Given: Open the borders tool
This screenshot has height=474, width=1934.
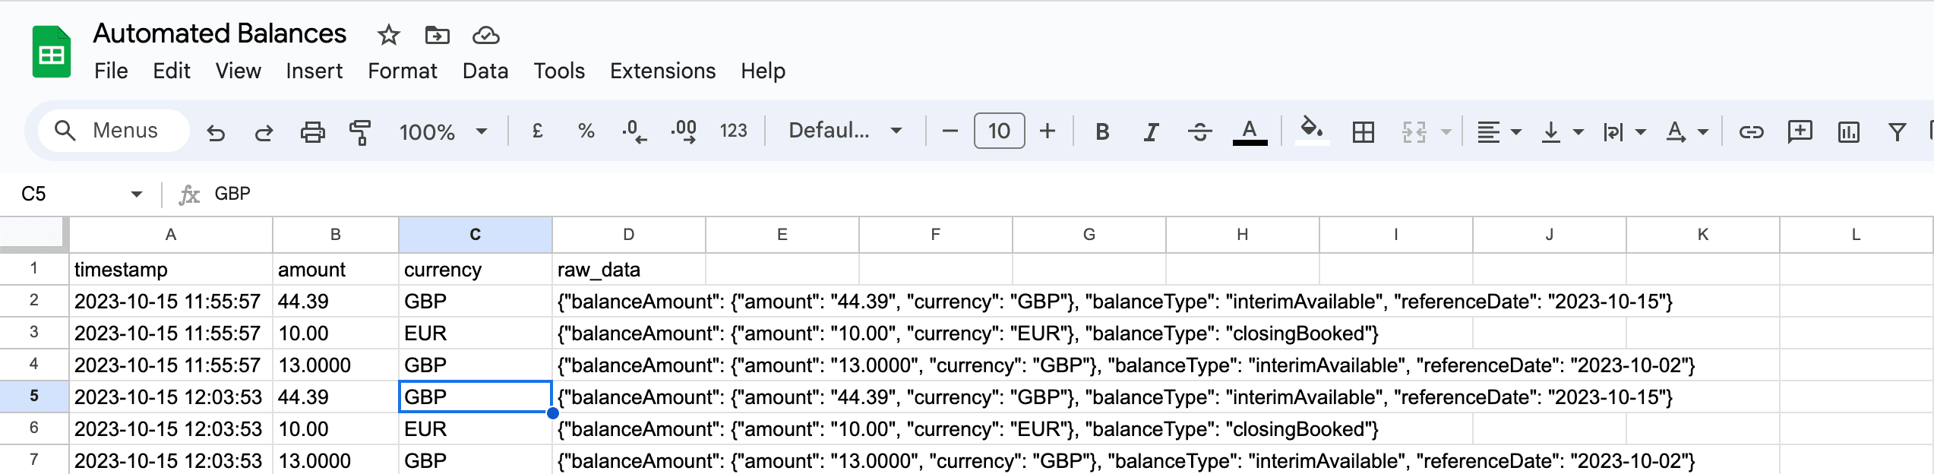Looking at the screenshot, I should coord(1364,132).
